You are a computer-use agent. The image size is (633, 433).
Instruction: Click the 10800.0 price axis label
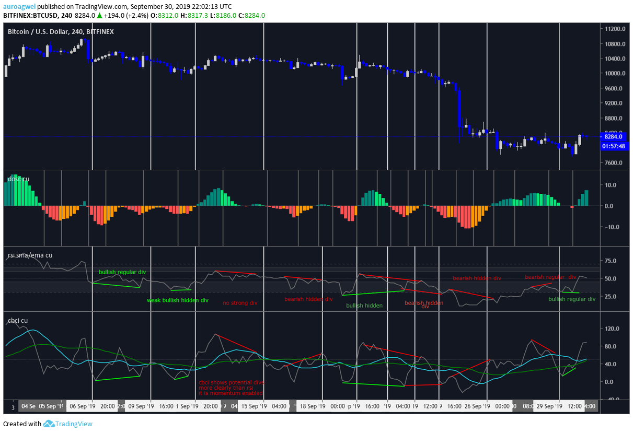coord(614,44)
